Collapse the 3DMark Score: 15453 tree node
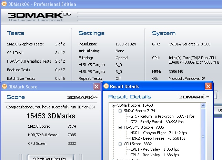 click(x=113, y=105)
